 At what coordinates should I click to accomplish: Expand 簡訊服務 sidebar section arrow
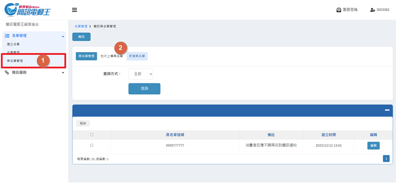point(63,73)
